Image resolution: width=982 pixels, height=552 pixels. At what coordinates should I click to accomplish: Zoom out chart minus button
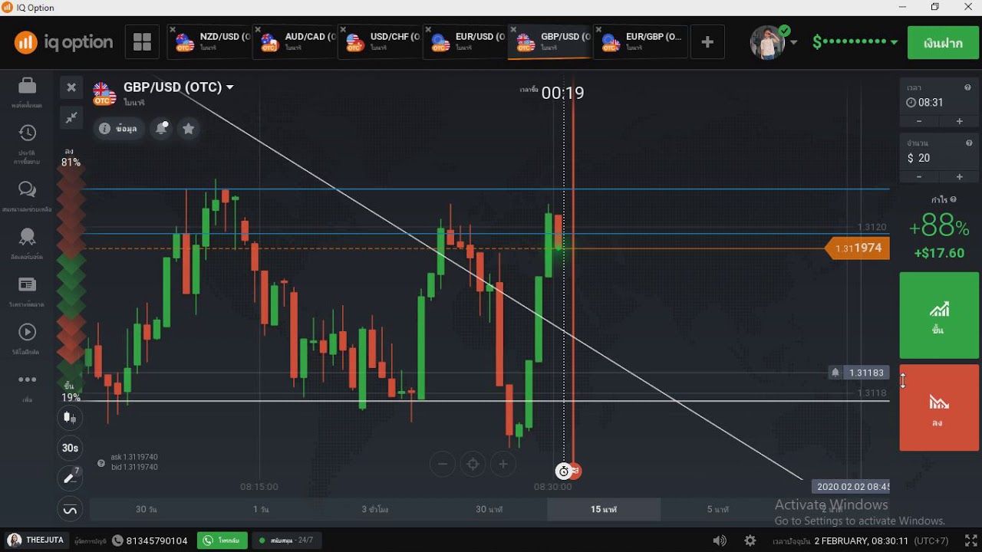pos(443,463)
